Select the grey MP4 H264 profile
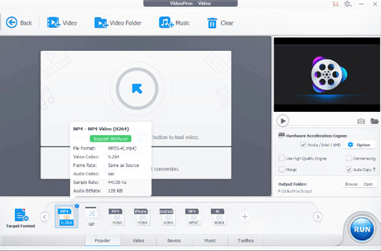Screen dimensions: 381x251 click(117, 216)
